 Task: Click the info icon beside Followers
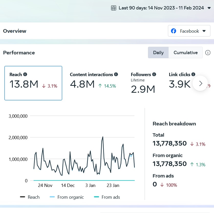coord(154,74)
